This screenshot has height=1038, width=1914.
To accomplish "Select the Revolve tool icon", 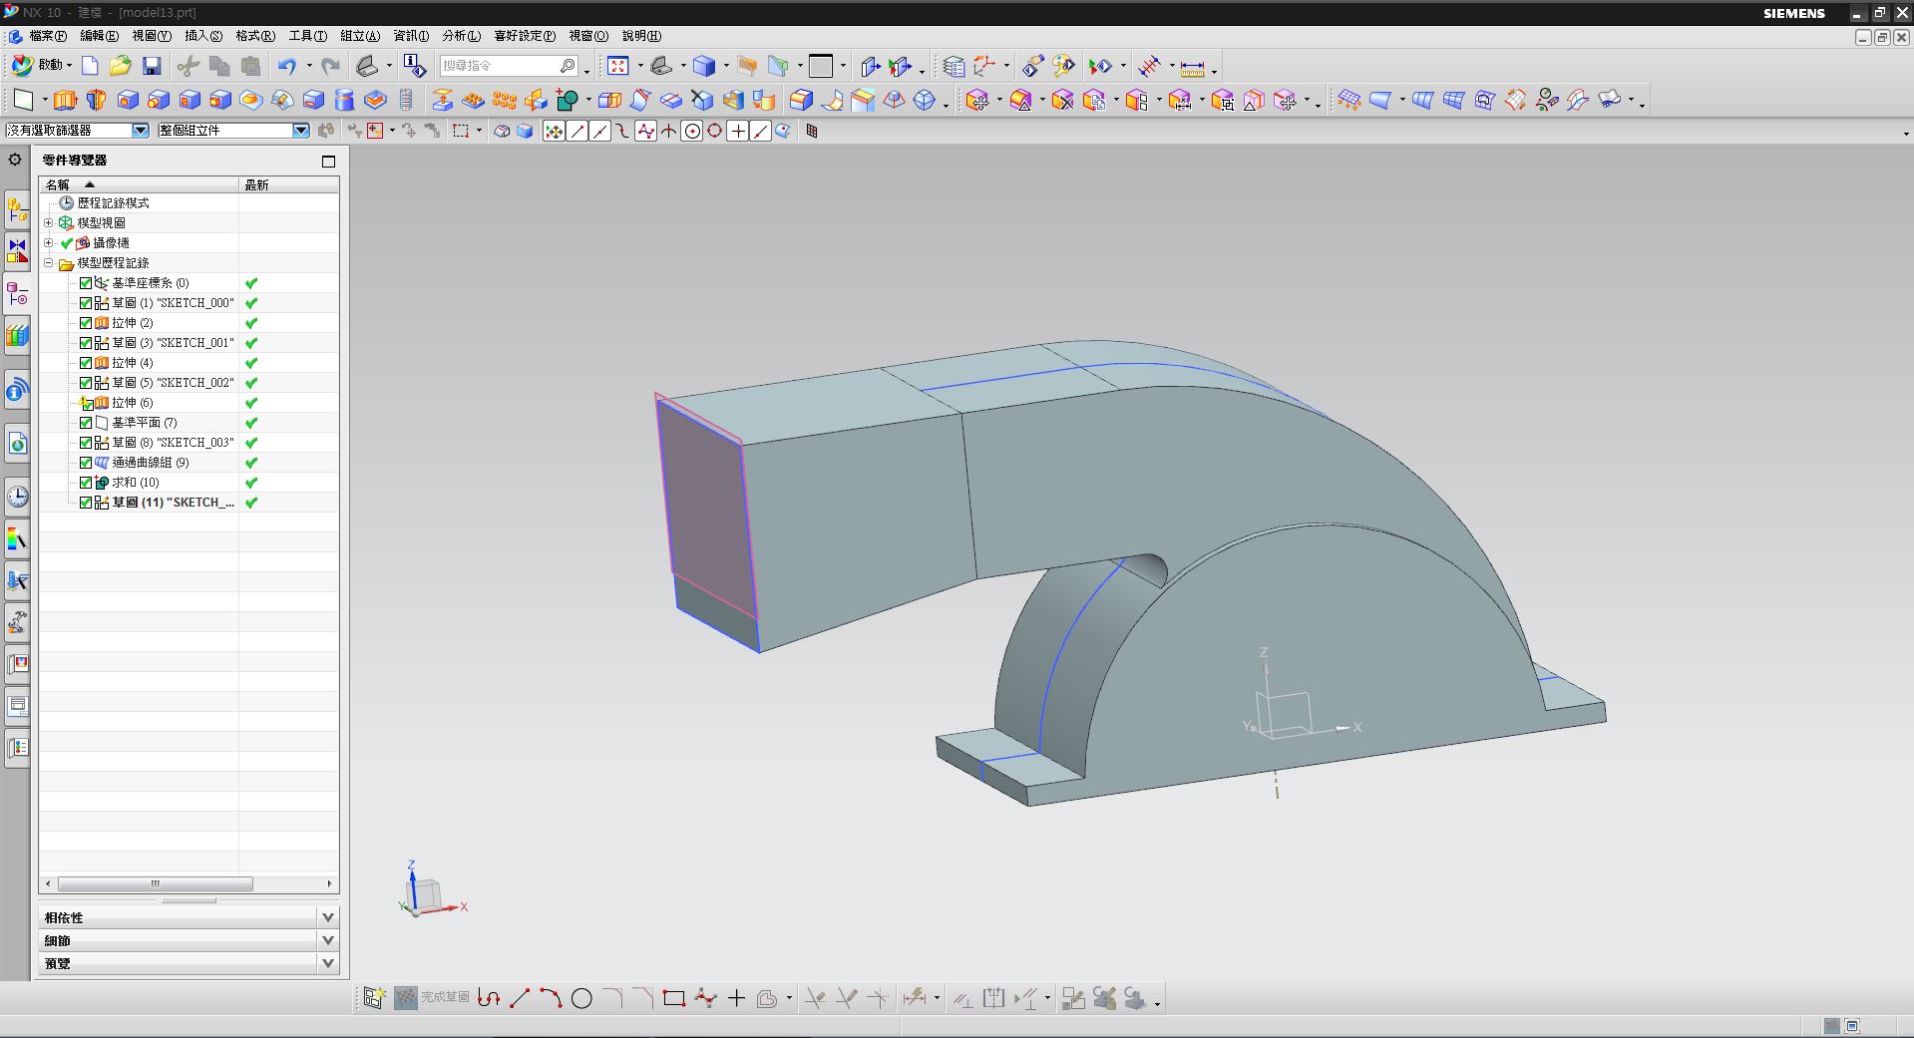I will pyautogui.click(x=97, y=100).
